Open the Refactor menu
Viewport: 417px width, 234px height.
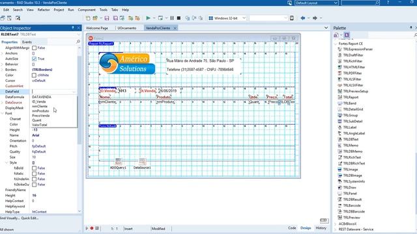(x=44, y=10)
